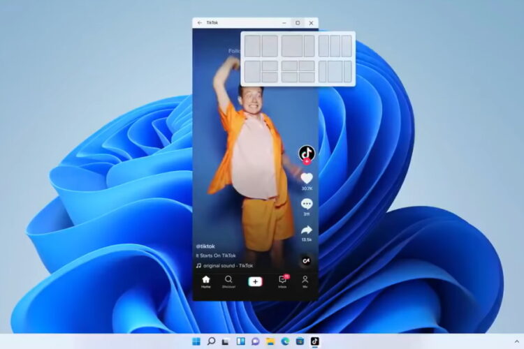Screen dimensions: 524x349
Task: Open comments via the speech bubble icon
Action: (307, 204)
